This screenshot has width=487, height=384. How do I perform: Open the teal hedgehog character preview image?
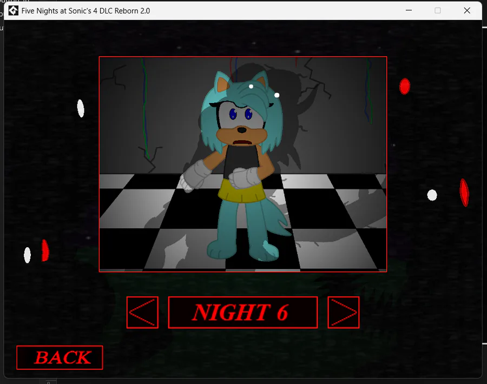coord(243,164)
